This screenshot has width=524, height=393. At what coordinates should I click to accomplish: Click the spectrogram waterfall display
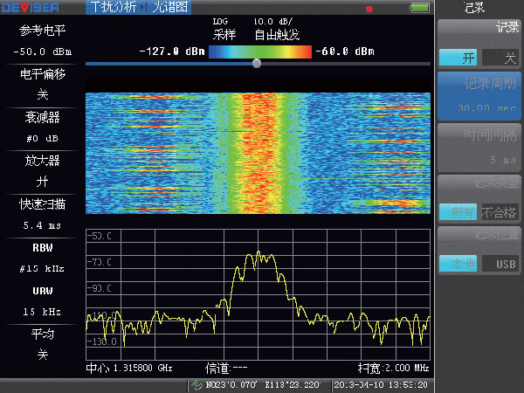(258, 153)
